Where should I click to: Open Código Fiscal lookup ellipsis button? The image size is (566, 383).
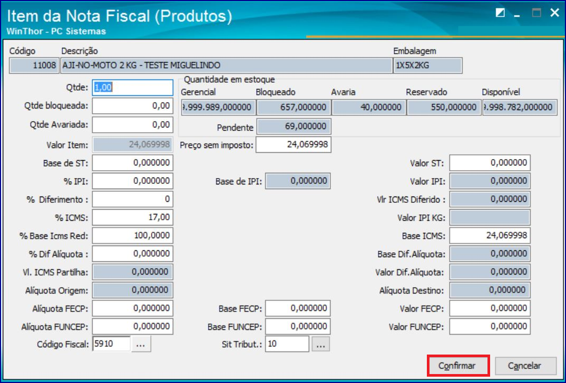pos(141,344)
